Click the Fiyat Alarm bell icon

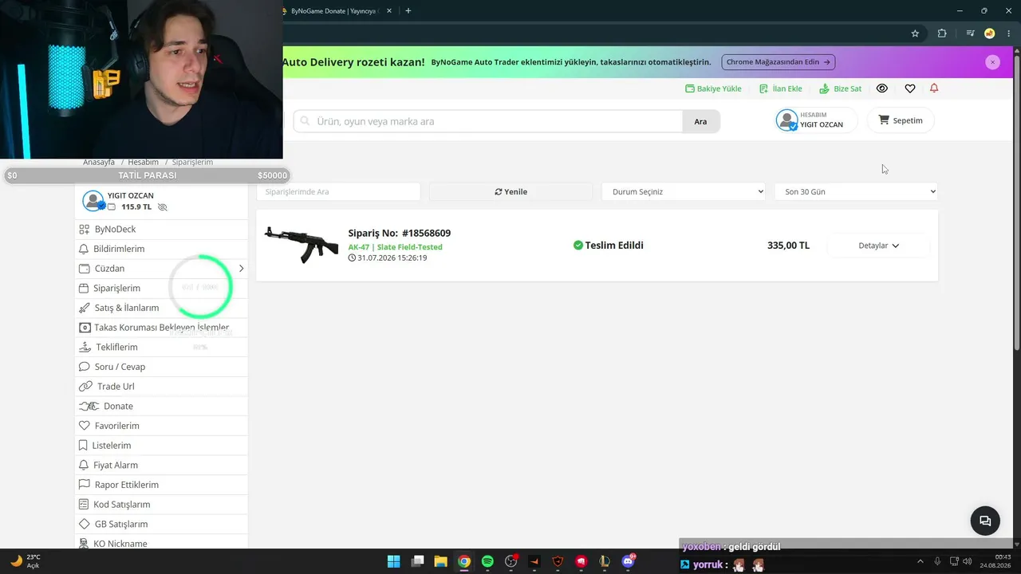pos(84,465)
